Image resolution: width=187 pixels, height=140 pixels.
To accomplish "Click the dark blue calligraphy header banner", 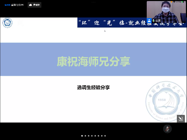I will [132, 22].
